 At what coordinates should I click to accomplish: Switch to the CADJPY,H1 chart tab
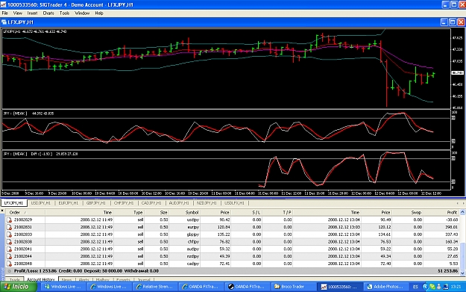tap(151, 203)
